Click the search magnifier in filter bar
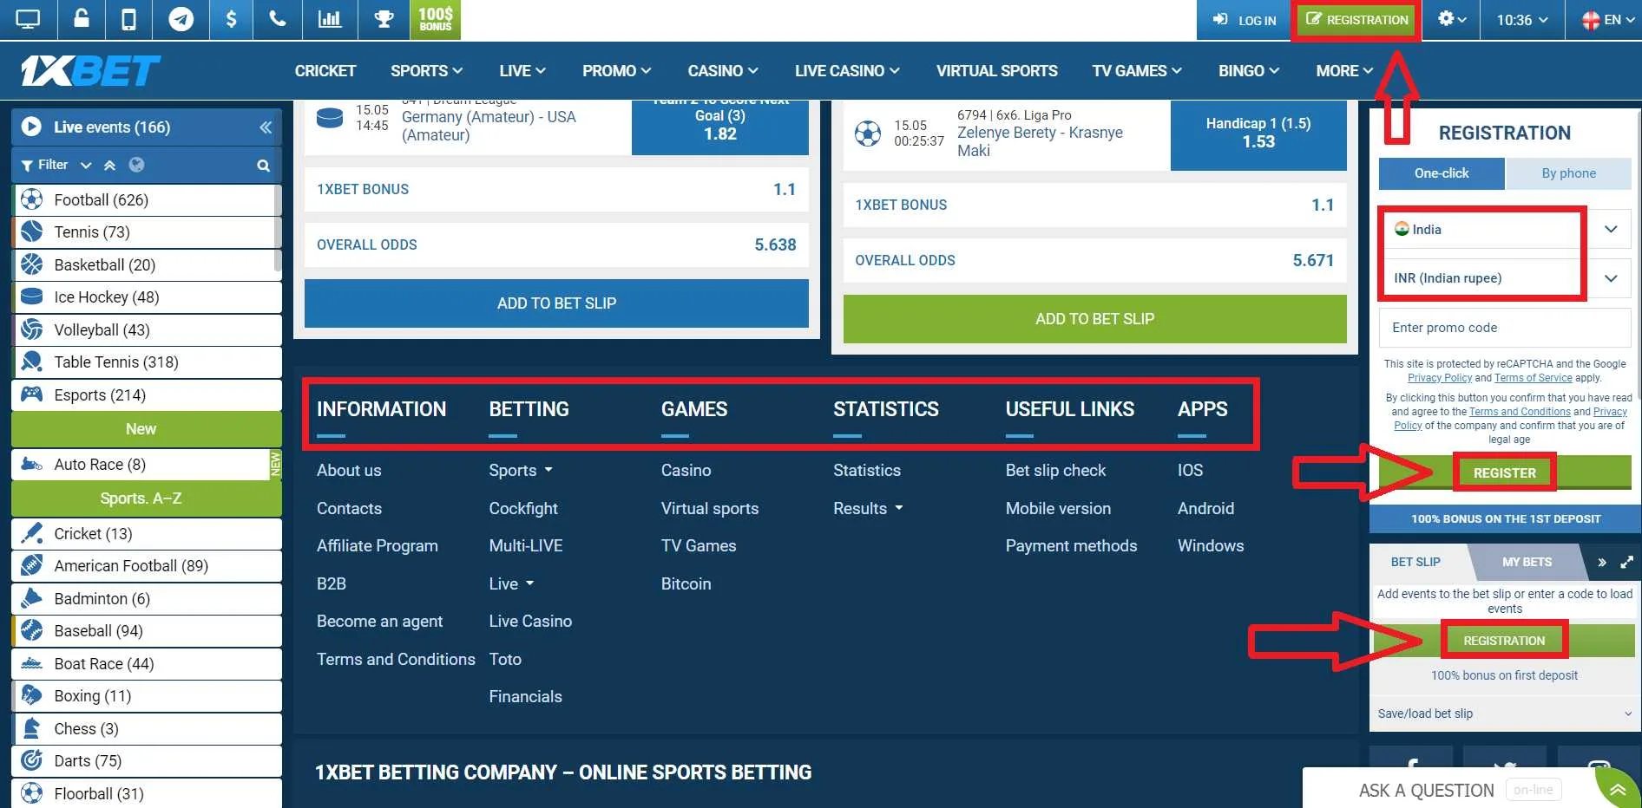The width and height of the screenshot is (1642, 808). (263, 166)
